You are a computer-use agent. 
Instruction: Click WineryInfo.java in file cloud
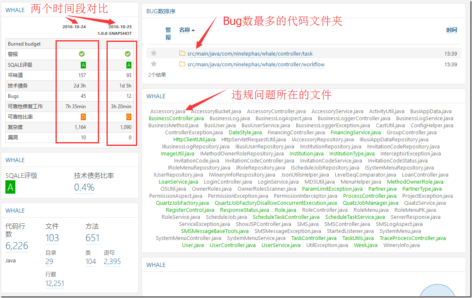[401, 245]
